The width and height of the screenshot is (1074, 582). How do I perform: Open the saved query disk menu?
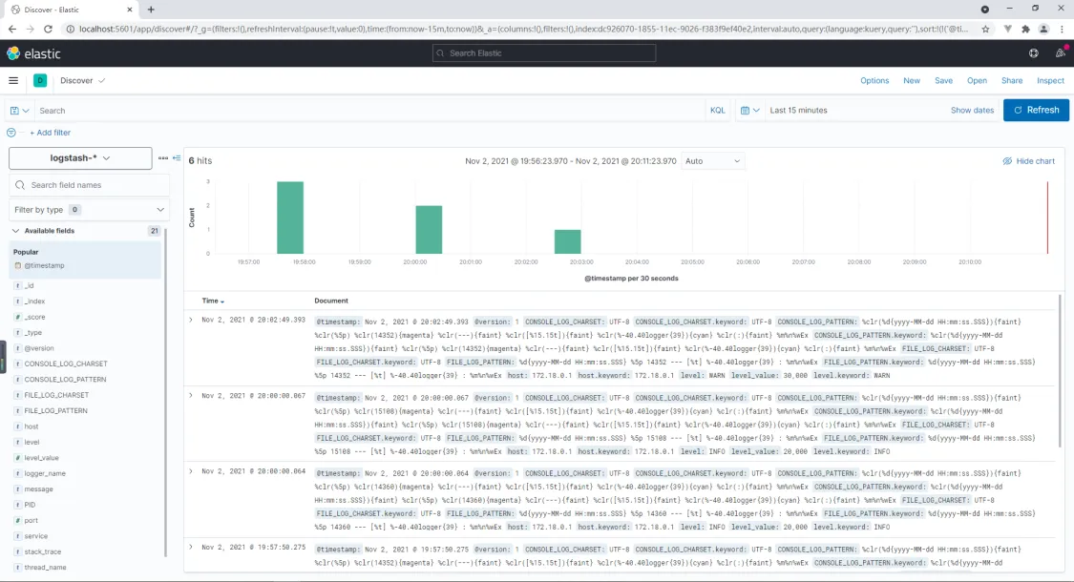click(18, 110)
